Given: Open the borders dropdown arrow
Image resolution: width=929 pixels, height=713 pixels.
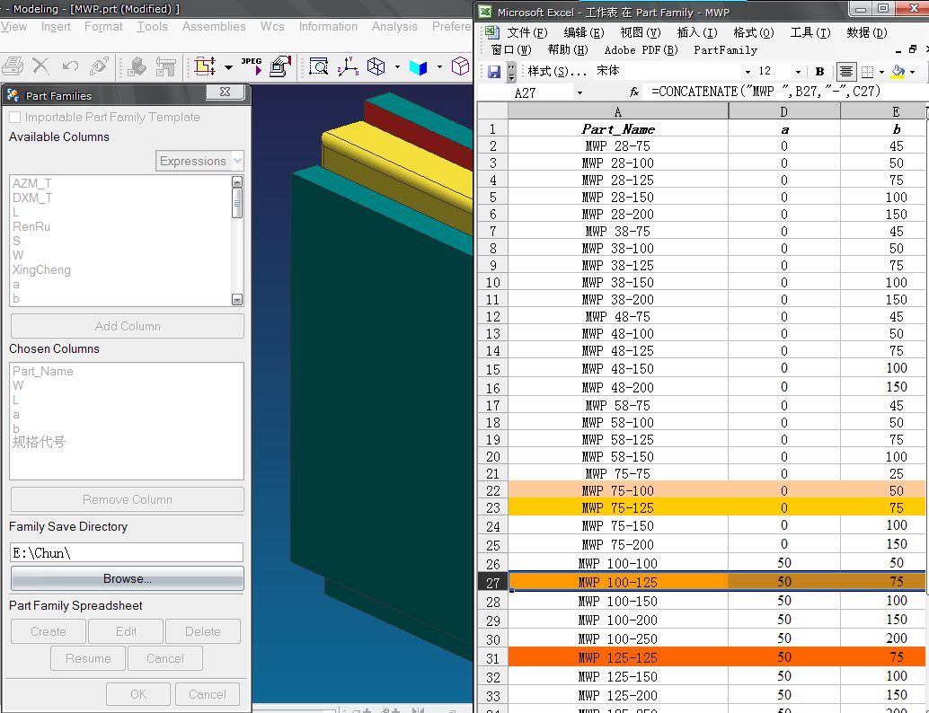Looking at the screenshot, I should 881,72.
